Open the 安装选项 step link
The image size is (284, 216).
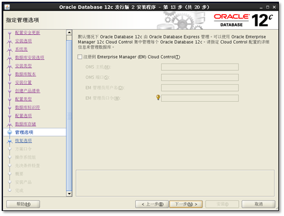pyautogui.click(x=24, y=41)
